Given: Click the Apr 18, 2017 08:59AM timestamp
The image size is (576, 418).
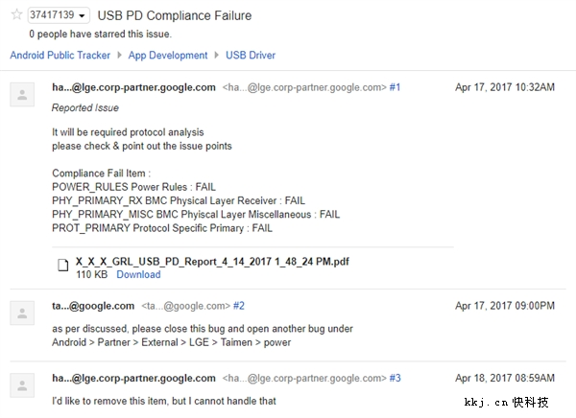Looking at the screenshot, I should coord(504,379).
